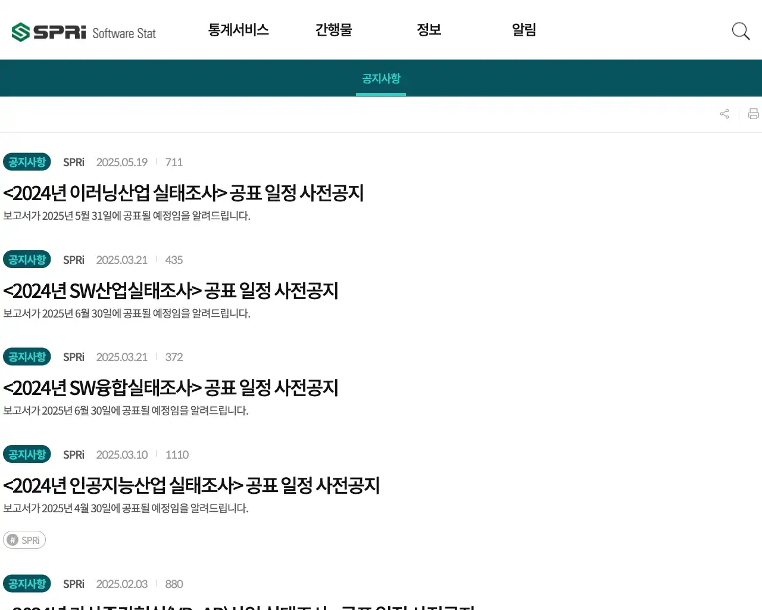The image size is (762, 610).
Task: Click 공지사항 badge with 372 views
Action: pyautogui.click(x=27, y=357)
